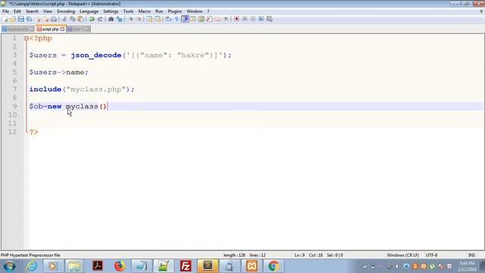Image resolution: width=485 pixels, height=273 pixels.
Task: Start macro recording with the red record icon
Action: [236, 19]
